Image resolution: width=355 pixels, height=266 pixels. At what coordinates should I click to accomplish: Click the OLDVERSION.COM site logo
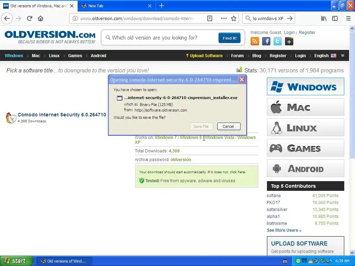point(50,37)
